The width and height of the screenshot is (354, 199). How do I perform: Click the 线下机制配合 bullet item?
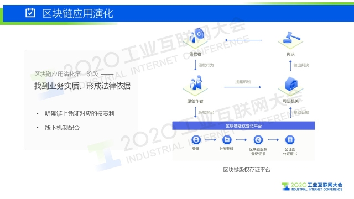62,128
